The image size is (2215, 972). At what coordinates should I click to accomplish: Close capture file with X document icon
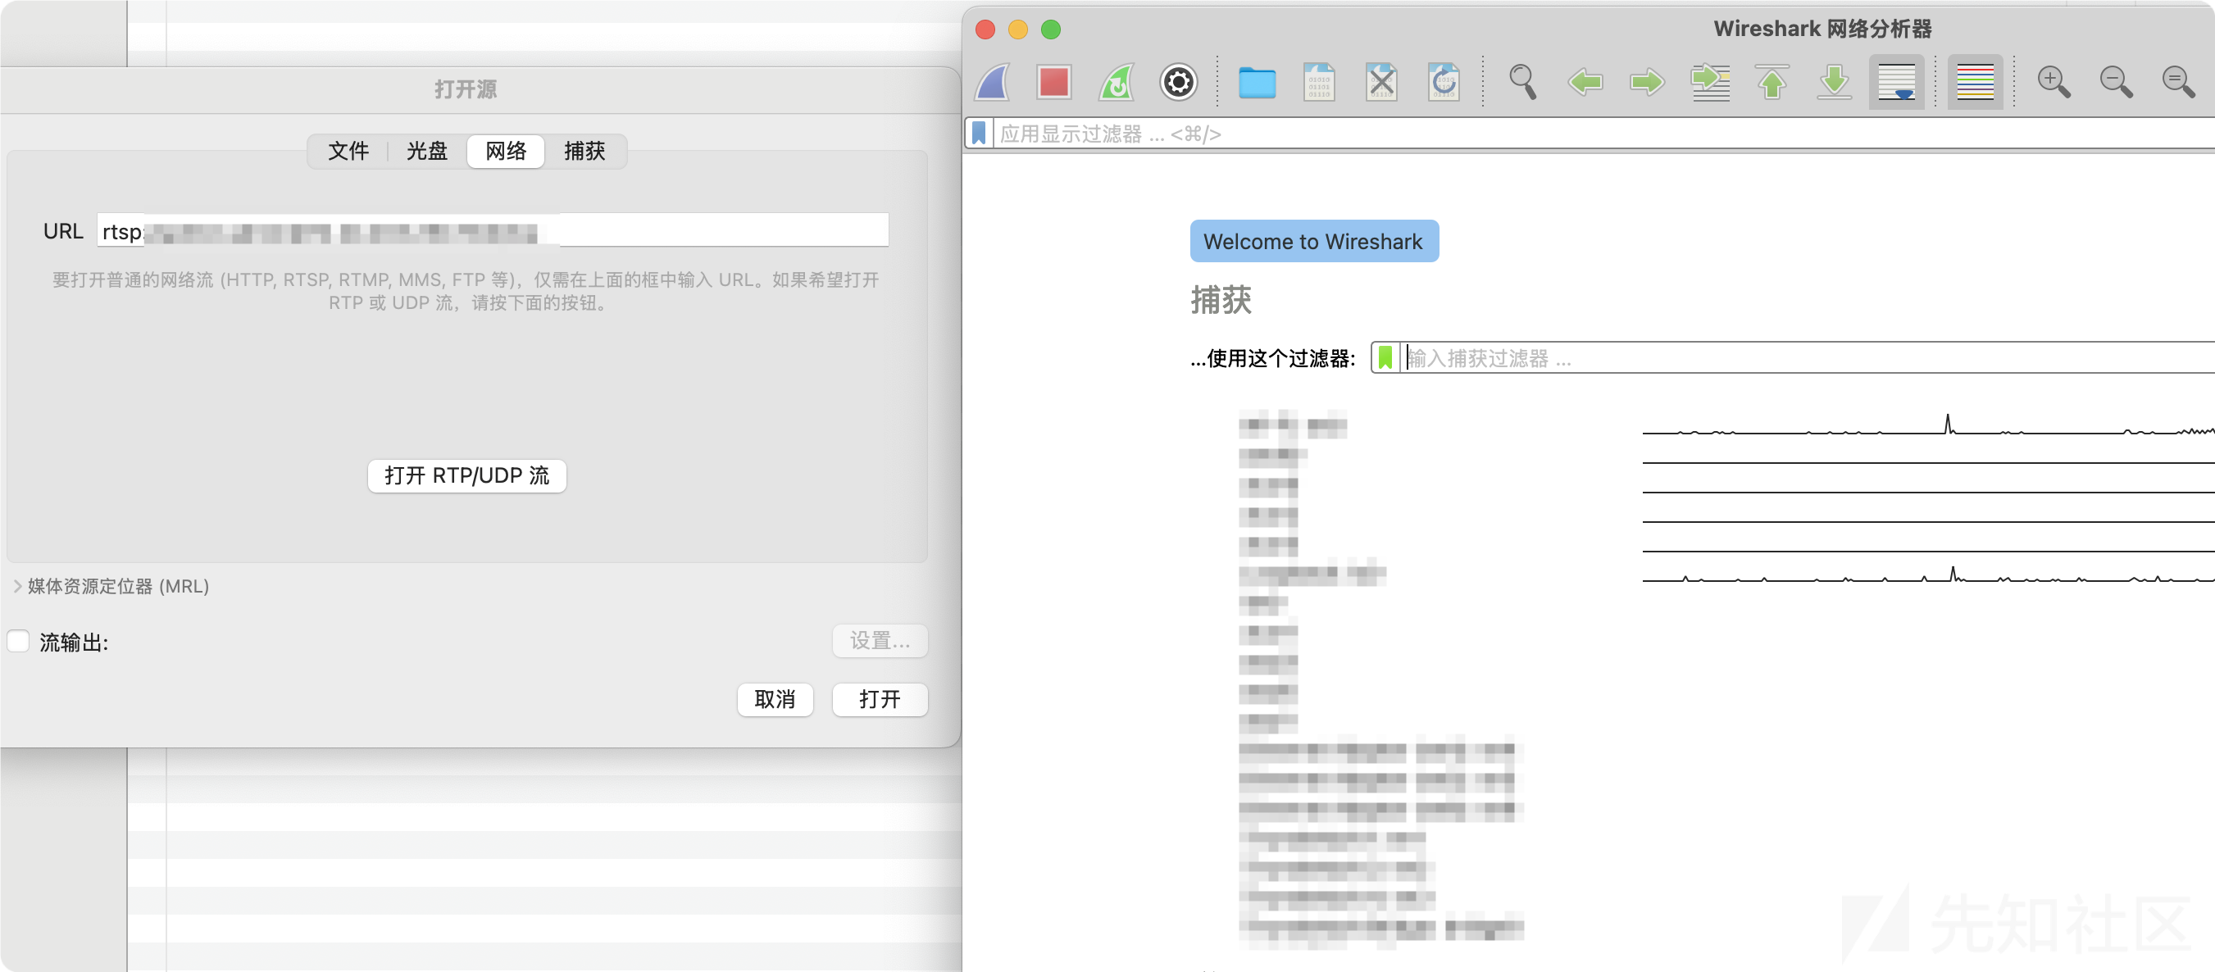pos(1381,83)
